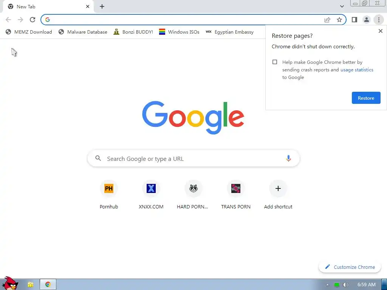Share this page icon in address bar

click(327, 20)
